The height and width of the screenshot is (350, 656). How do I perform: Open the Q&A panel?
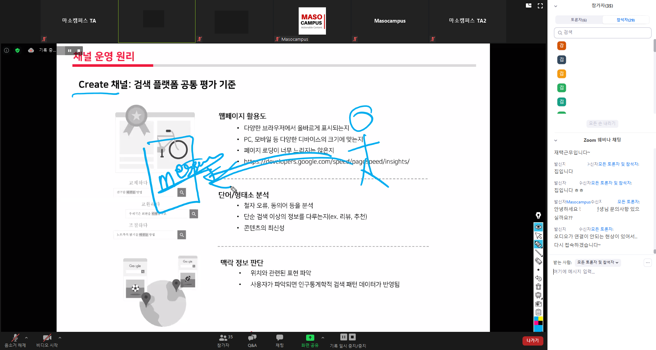tap(252, 340)
